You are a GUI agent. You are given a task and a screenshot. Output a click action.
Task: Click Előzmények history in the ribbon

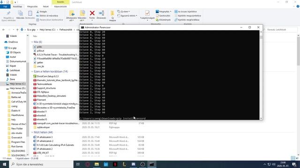[x=163, y=20]
